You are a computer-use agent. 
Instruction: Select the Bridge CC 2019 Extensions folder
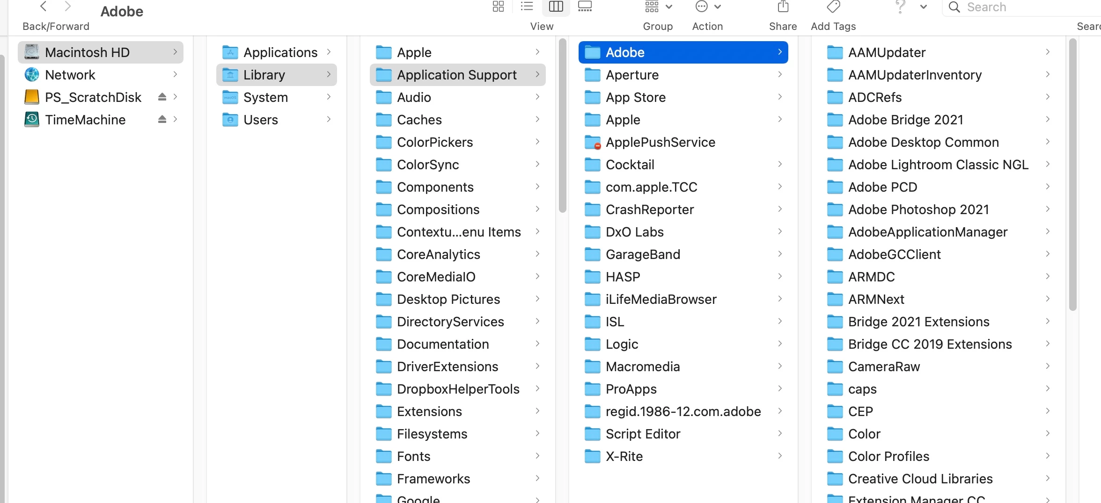click(939, 344)
